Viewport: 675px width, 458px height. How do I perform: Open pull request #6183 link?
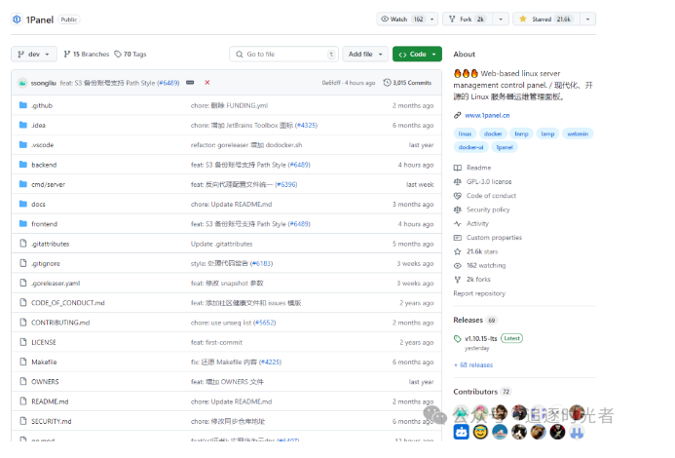tap(261, 264)
